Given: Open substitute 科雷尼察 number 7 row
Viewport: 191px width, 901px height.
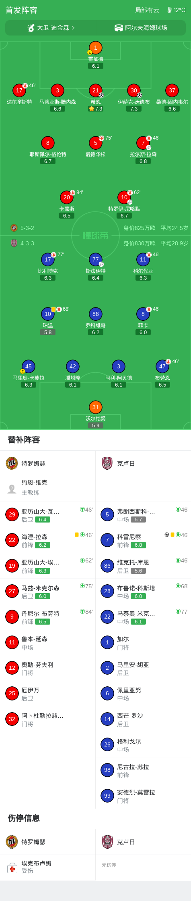Looking at the screenshot, I should [x=143, y=540].
